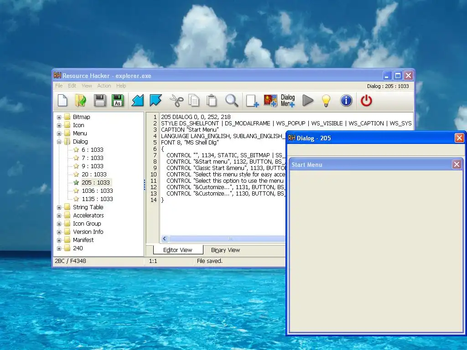
Task: Open About via blue info icon
Action: (346, 100)
